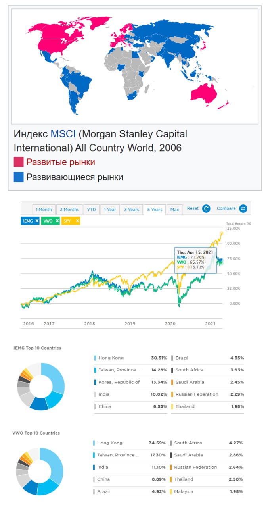Choose the 1 Year range tab
Viewport: 268px width, 508px height.
tap(110, 210)
